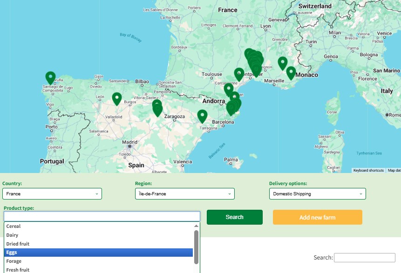Click the farm pin near Santiago de Compostela

coord(50,78)
